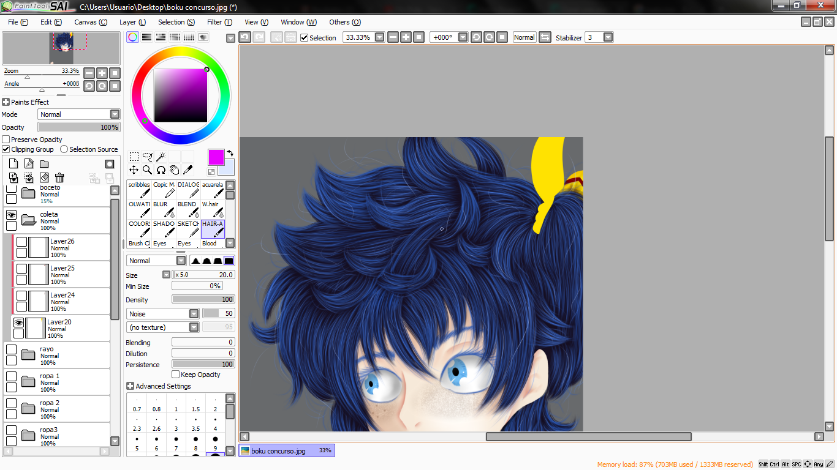Show the scratchpad panel
Image resolution: width=837 pixels, height=470 pixels.
coord(203,37)
